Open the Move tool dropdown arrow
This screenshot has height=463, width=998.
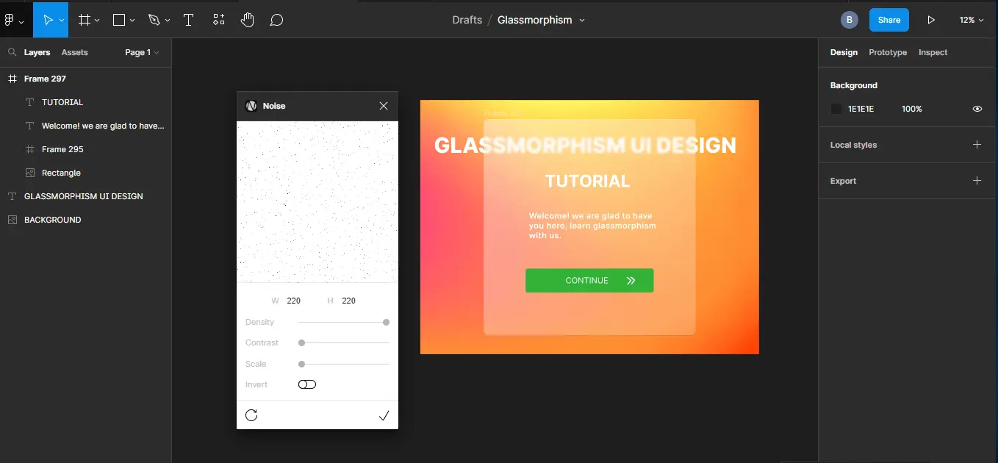pos(62,21)
